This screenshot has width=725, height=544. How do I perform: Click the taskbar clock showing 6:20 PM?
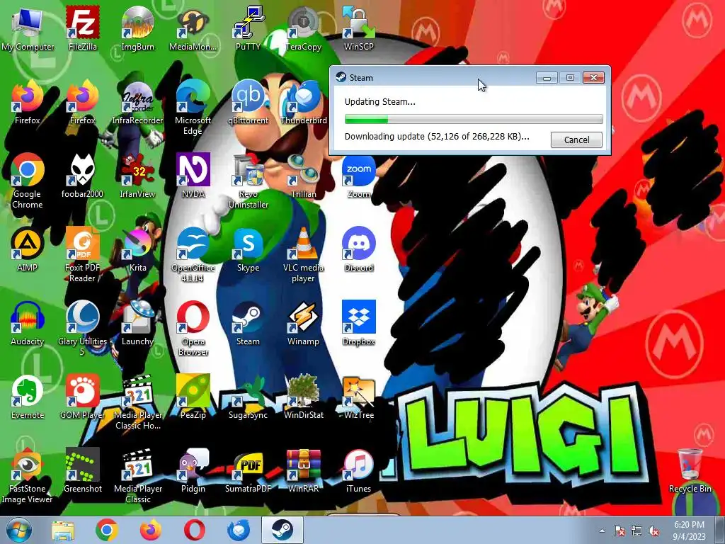point(690,530)
